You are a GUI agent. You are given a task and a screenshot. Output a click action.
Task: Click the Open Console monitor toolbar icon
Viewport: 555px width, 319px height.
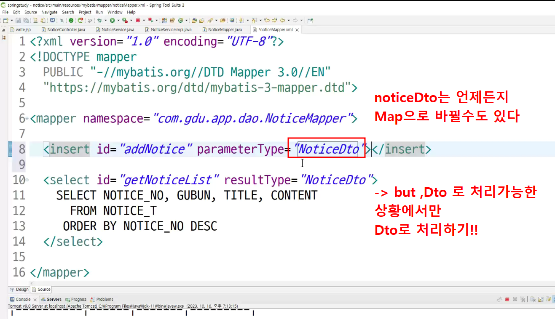click(52, 20)
